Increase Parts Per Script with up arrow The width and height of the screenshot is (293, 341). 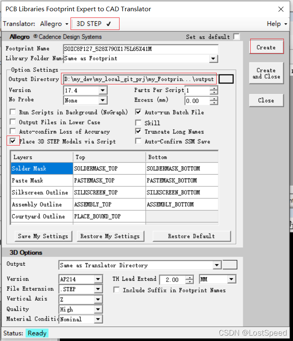click(x=214, y=88)
